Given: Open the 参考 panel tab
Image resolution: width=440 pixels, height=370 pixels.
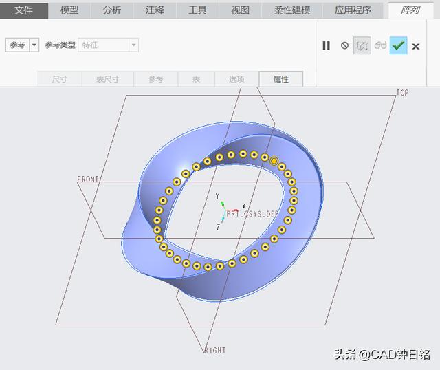Looking at the screenshot, I should [156, 79].
